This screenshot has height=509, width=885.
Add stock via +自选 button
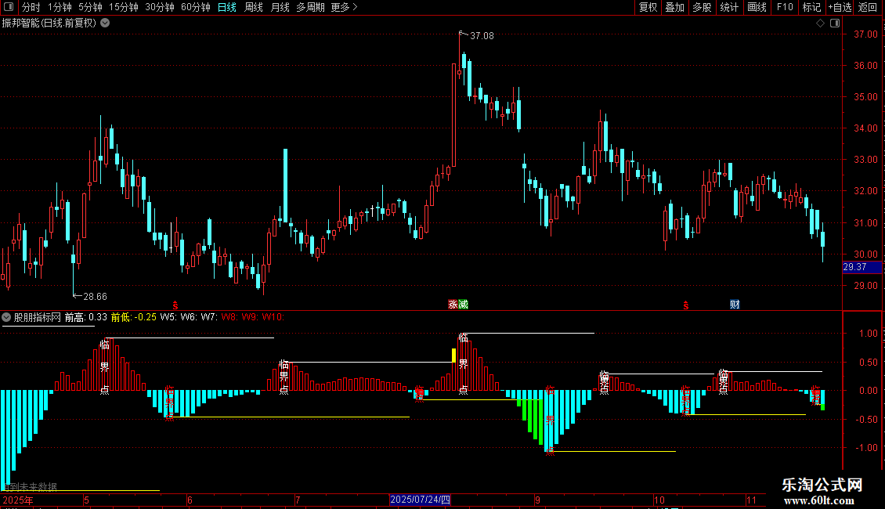(x=840, y=7)
